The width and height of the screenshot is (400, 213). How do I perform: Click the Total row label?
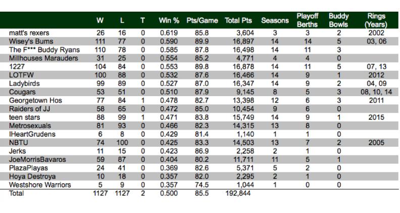(x=16, y=193)
